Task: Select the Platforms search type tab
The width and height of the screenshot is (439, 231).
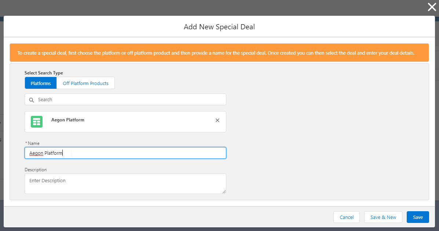Action: coord(41,83)
